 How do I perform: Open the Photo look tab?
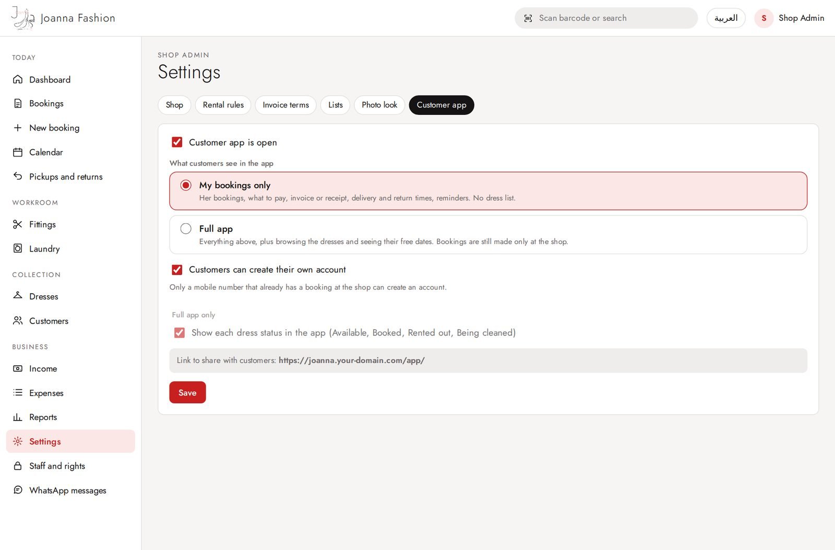(379, 105)
